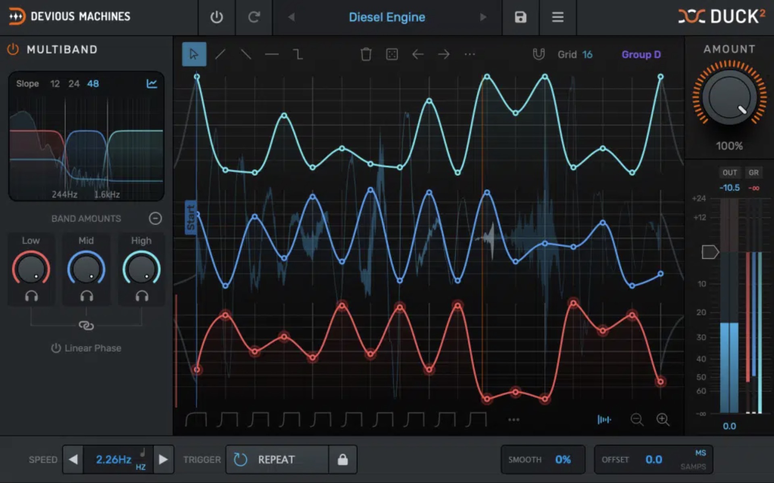Image resolution: width=774 pixels, height=483 pixels.
Task: Select the flat line tool
Action: tap(272, 54)
